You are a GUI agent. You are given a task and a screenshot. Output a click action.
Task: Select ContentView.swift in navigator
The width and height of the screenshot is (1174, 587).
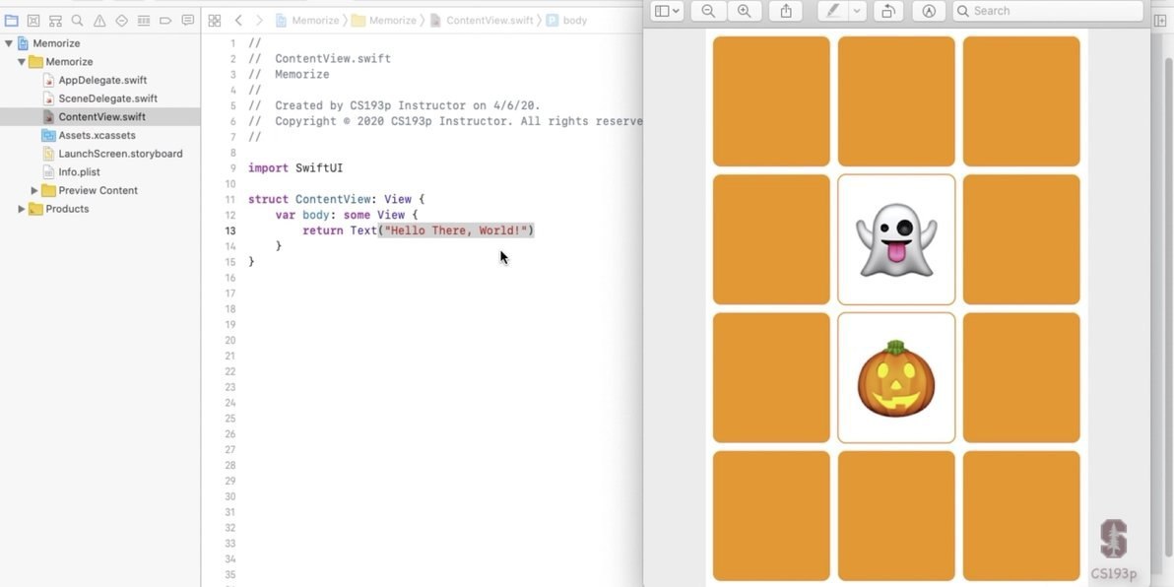tap(100, 117)
